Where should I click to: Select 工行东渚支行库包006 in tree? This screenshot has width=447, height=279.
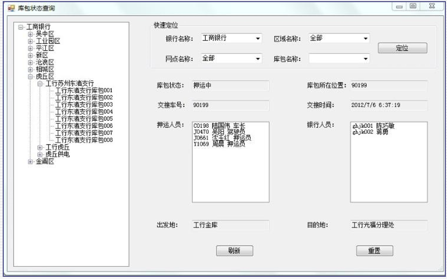click(84, 126)
